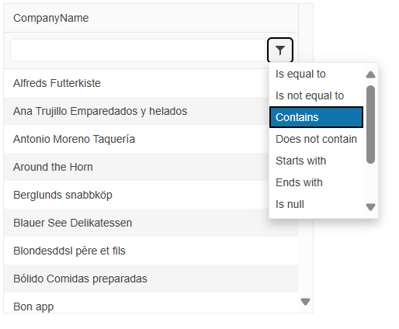Viewport: 399px width, 329px height.
Task: Select the Blauer See Delikatessen row
Action: pos(151,223)
